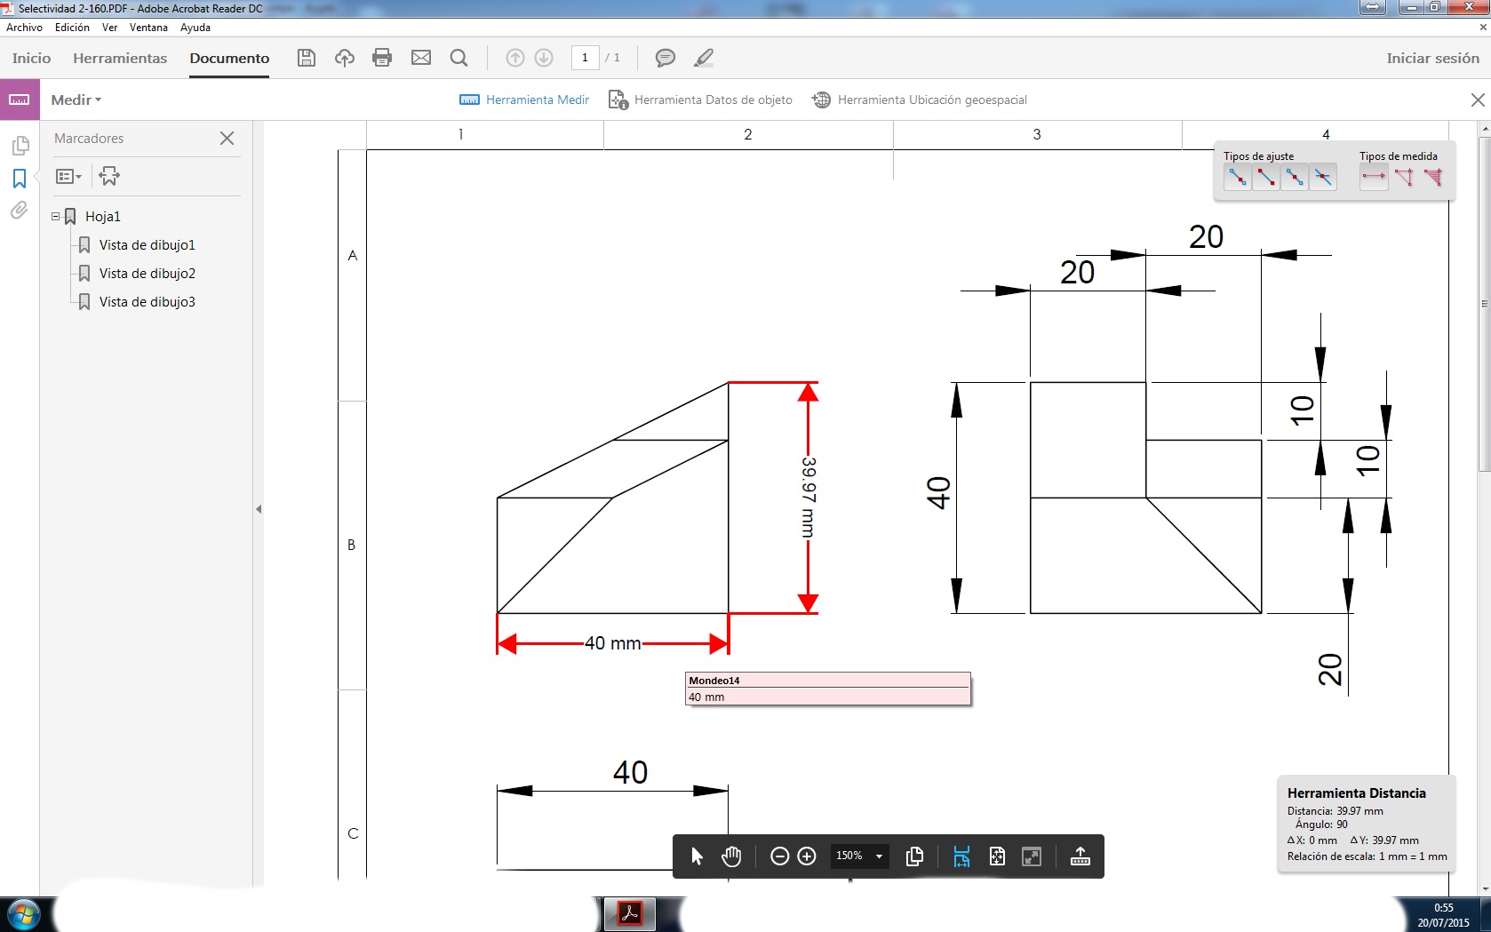
Task: Click the page number input field
Action: pyautogui.click(x=585, y=58)
